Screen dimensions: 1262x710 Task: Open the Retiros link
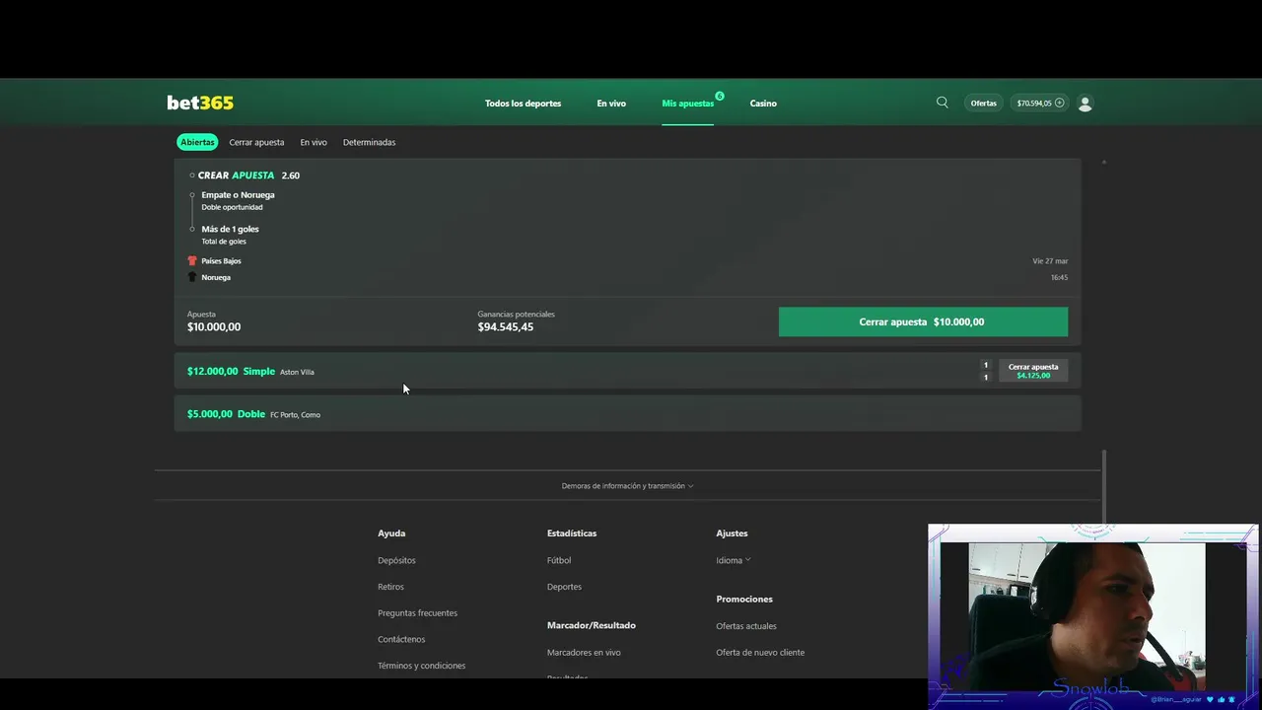(x=390, y=587)
